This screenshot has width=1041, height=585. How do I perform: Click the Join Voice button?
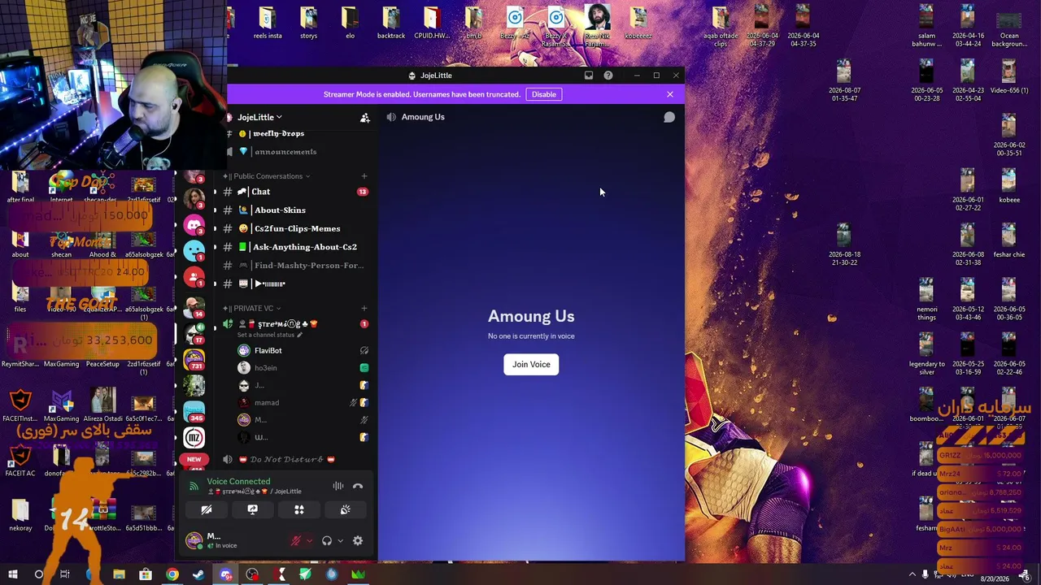coord(531,365)
